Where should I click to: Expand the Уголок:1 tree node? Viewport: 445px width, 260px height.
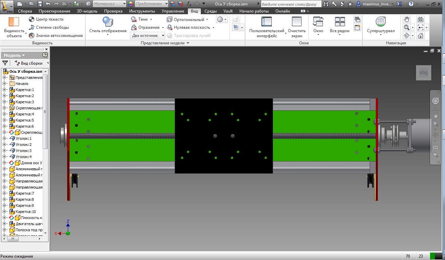(x=4, y=138)
